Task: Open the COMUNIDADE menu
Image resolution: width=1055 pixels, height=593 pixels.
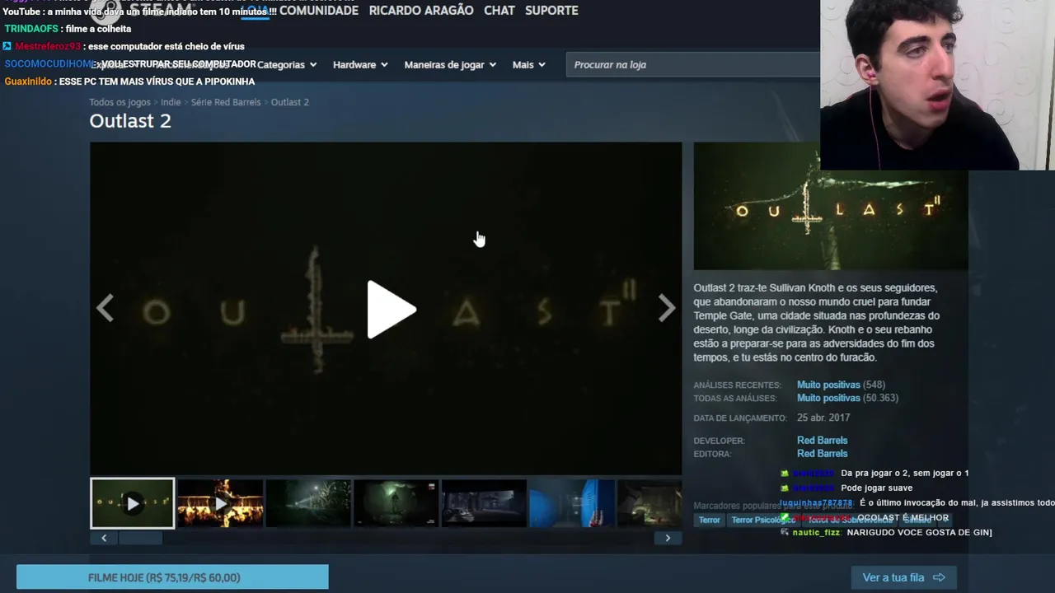Action: [x=318, y=11]
